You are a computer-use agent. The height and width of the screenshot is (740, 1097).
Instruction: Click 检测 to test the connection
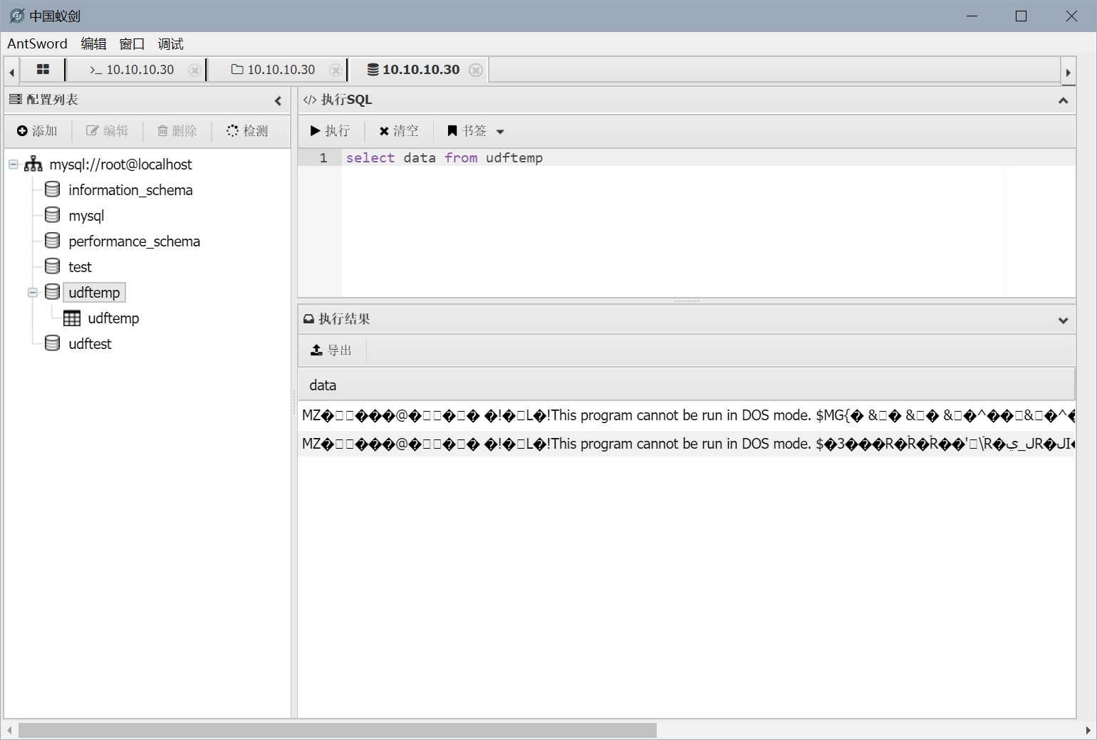tap(247, 131)
